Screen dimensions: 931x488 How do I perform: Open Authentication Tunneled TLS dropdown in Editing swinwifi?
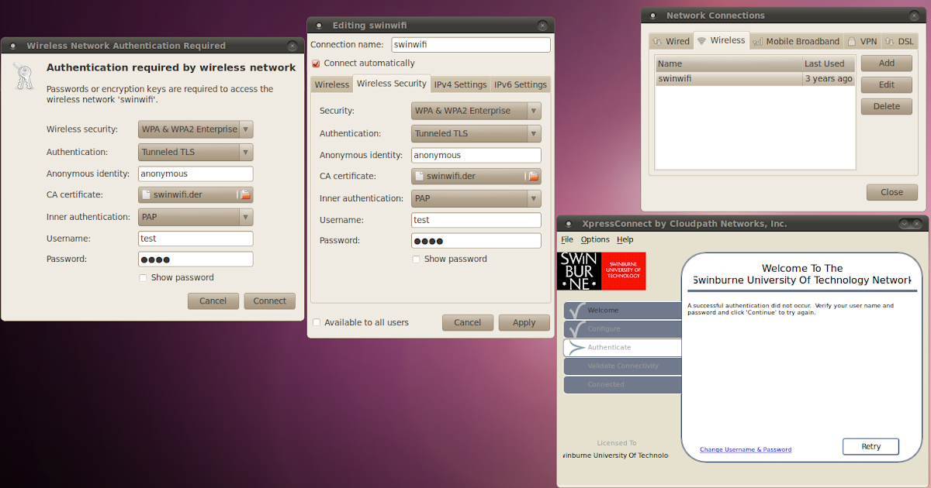[x=476, y=133]
